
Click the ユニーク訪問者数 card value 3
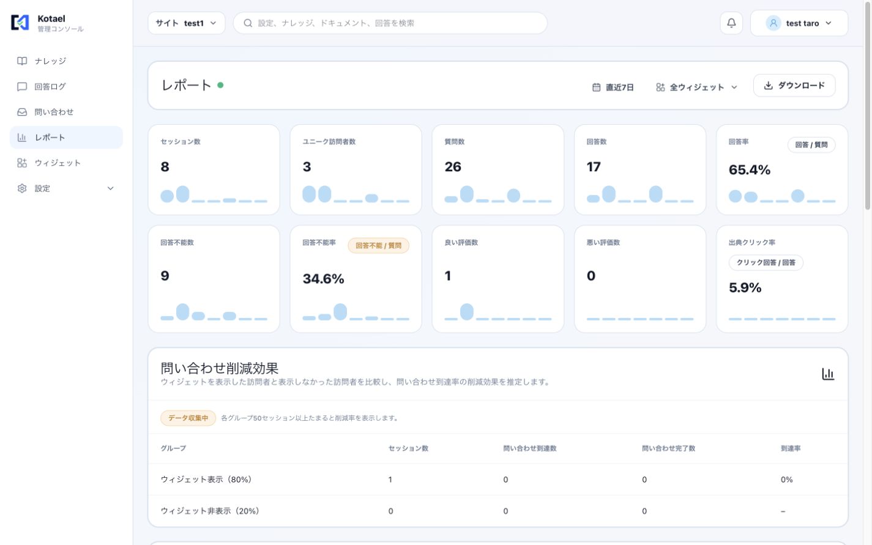click(x=307, y=167)
